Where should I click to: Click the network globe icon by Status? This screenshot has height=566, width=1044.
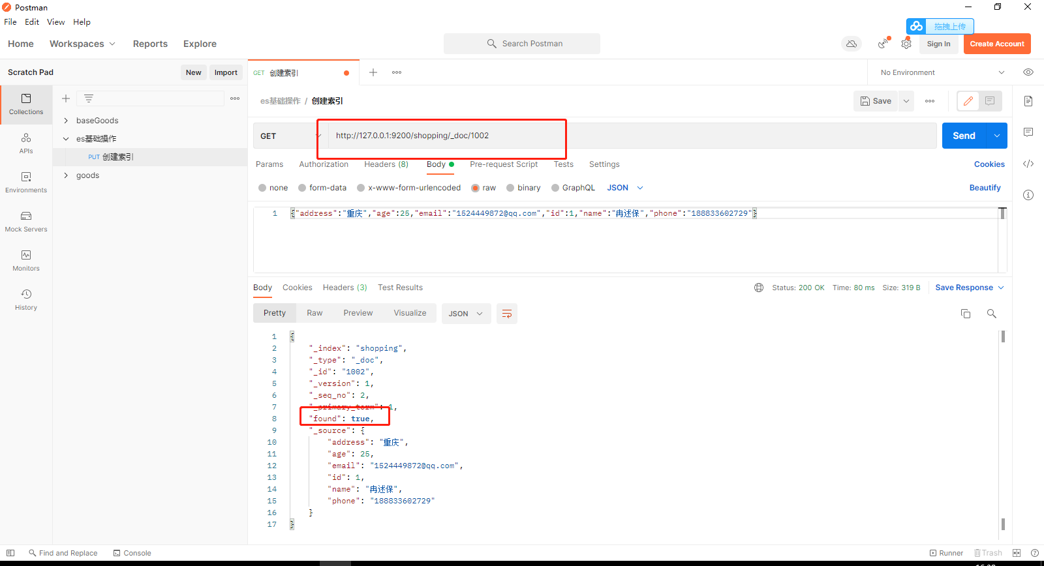pyautogui.click(x=759, y=288)
